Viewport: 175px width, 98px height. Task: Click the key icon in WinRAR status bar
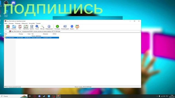[x=7, y=87]
